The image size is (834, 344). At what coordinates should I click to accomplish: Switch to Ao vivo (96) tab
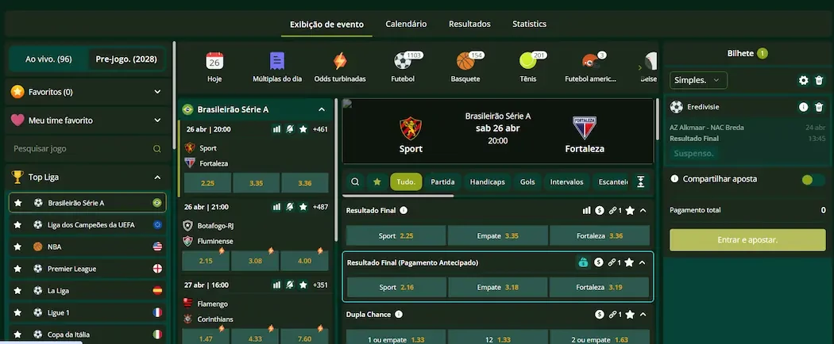(48, 59)
